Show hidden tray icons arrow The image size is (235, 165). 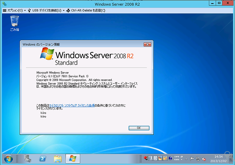[186, 159]
